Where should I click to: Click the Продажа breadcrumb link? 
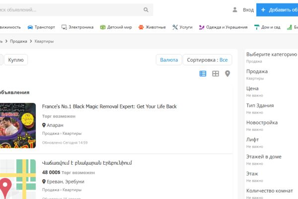click(18, 41)
